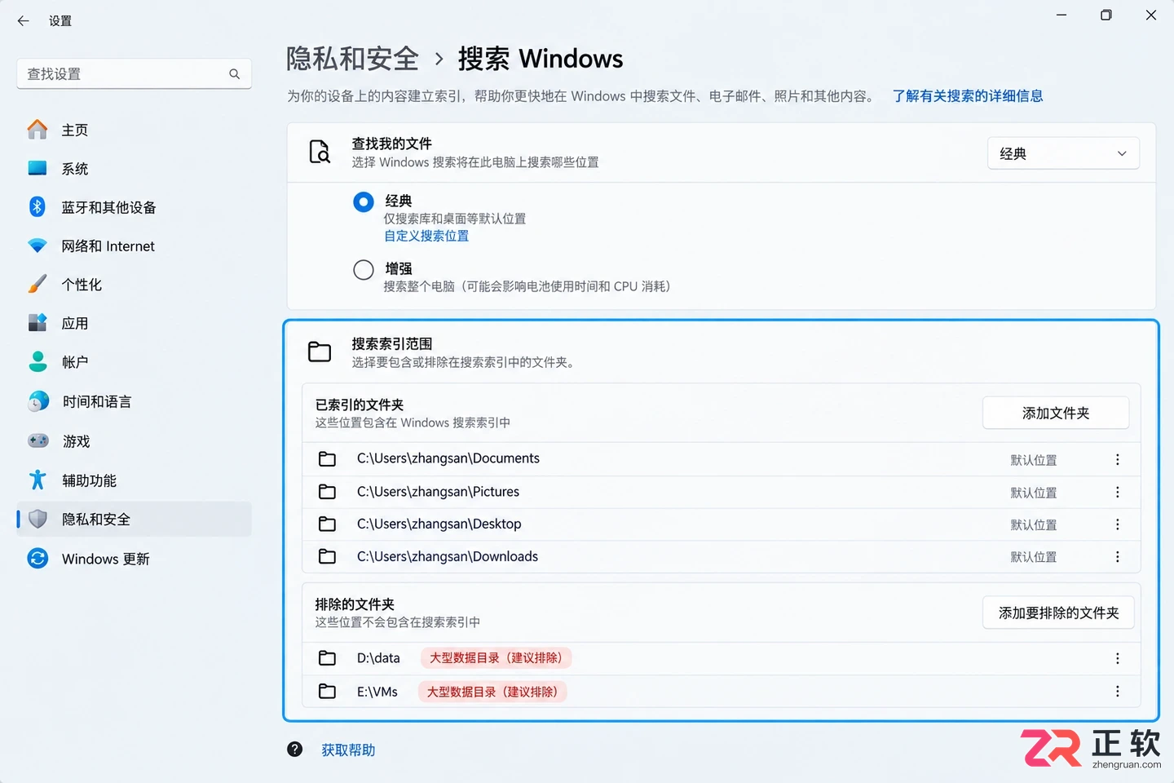Click the 主页 house icon
The width and height of the screenshot is (1174, 783).
click(x=38, y=130)
